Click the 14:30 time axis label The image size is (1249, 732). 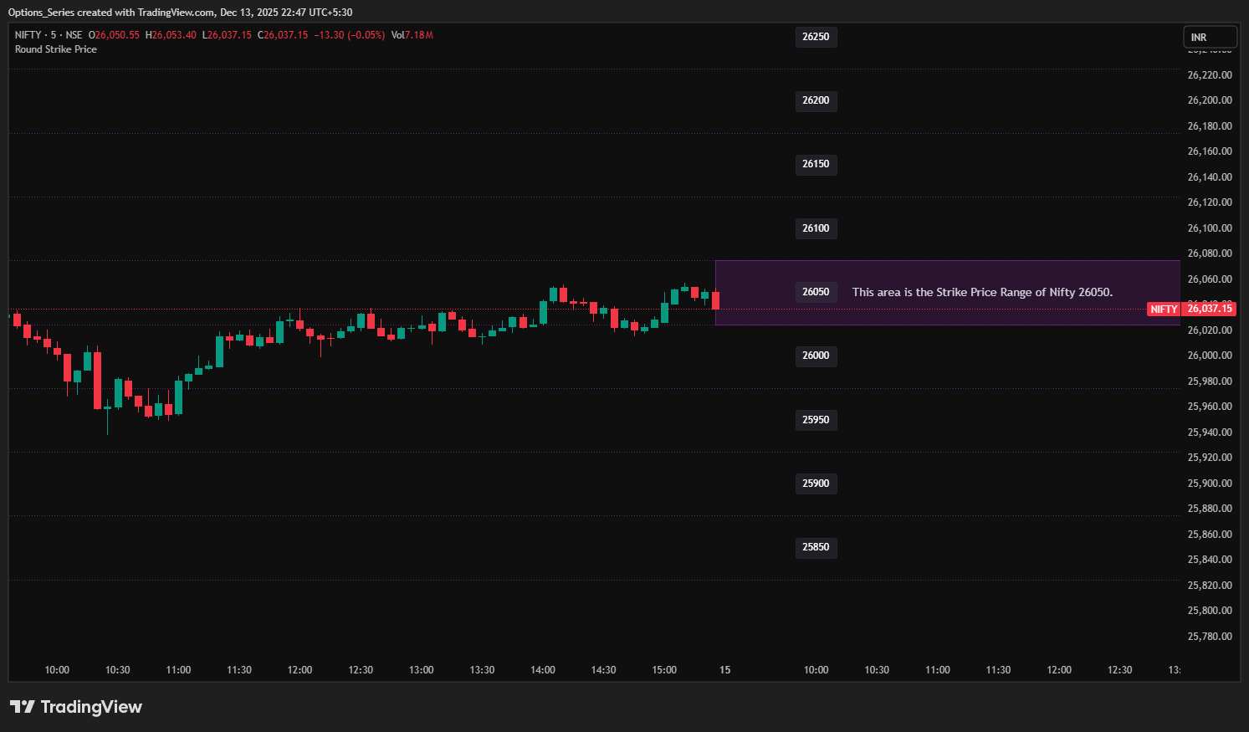603,670
